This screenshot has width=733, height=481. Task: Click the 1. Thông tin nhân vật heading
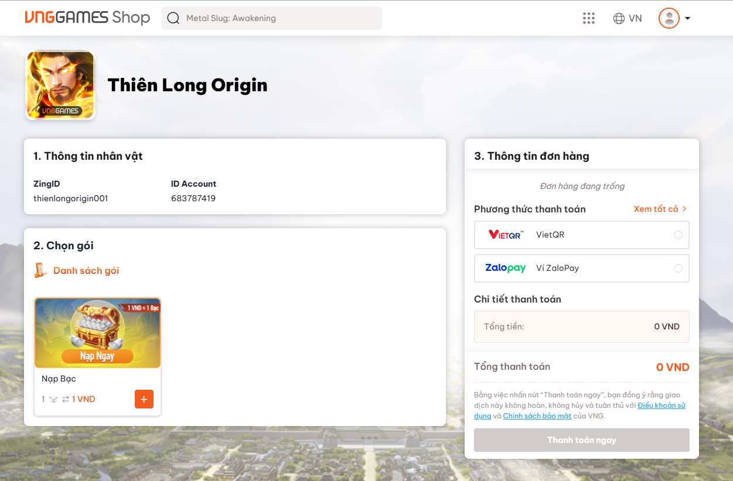click(88, 156)
